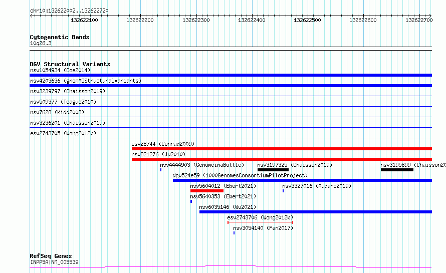
Task: Click the nsv3195899 variant label
Action: 413,165
